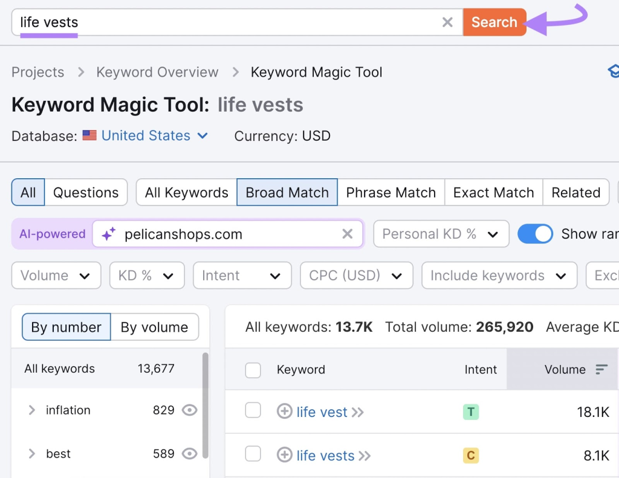Click the sort icon in Volume column
The height and width of the screenshot is (478, 619).
pyautogui.click(x=601, y=369)
